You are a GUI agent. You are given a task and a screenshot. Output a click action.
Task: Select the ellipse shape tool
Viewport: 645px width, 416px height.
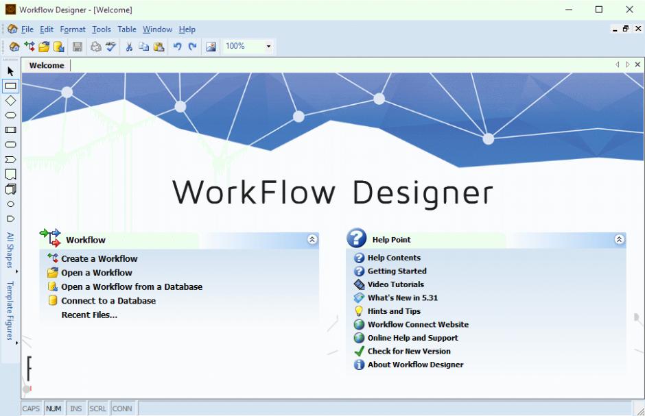pyautogui.click(x=11, y=115)
